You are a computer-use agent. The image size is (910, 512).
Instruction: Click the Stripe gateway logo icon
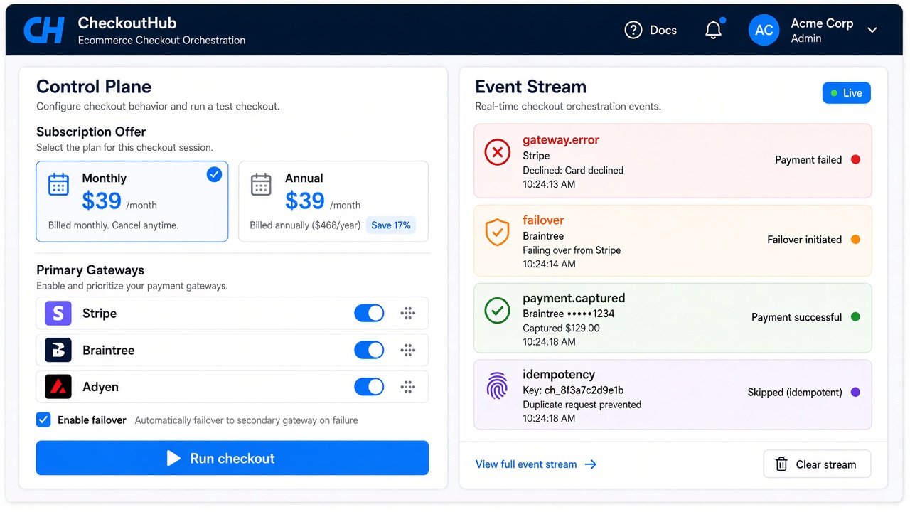coord(58,313)
